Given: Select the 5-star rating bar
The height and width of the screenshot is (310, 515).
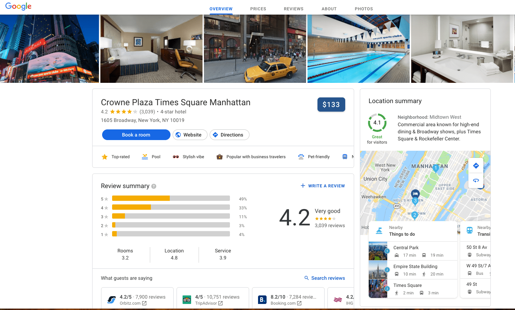Looking at the screenshot, I should click(x=171, y=198).
